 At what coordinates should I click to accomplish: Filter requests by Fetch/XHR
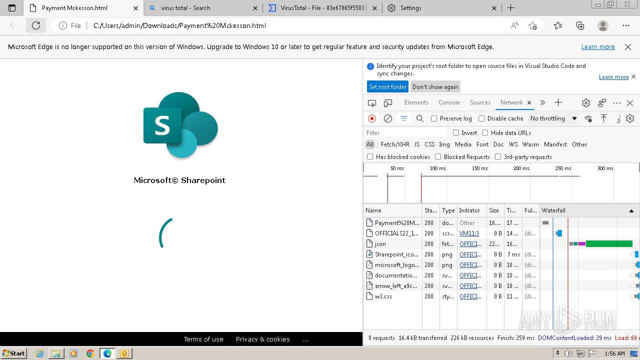pos(395,144)
